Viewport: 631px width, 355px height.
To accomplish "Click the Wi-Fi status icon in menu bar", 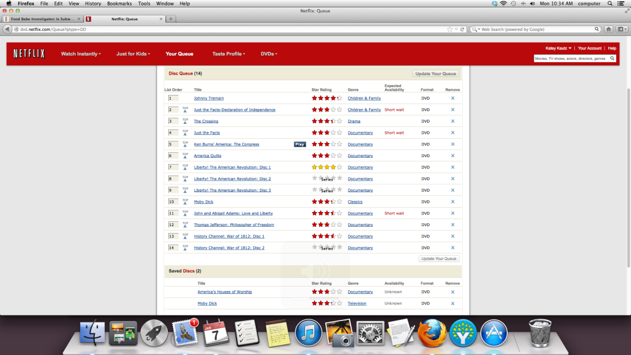I will tap(503, 4).
